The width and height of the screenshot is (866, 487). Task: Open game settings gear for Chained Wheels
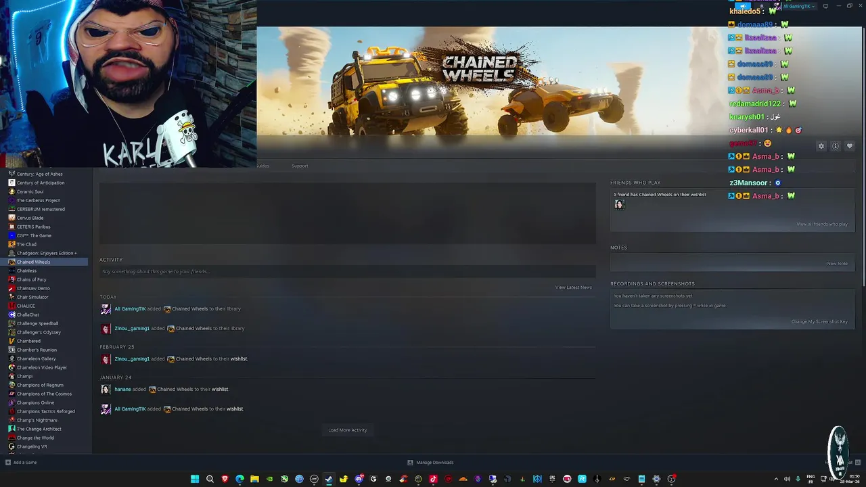pos(821,146)
